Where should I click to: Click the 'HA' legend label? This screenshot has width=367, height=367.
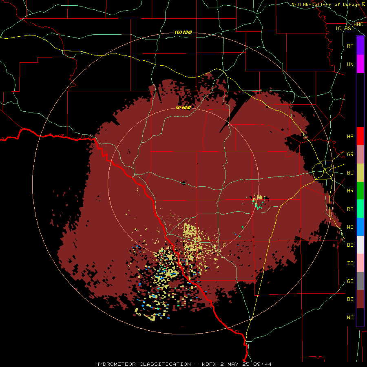pos(350,137)
